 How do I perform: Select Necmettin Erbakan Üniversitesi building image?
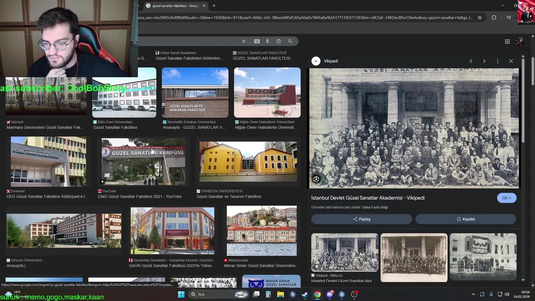point(195,92)
